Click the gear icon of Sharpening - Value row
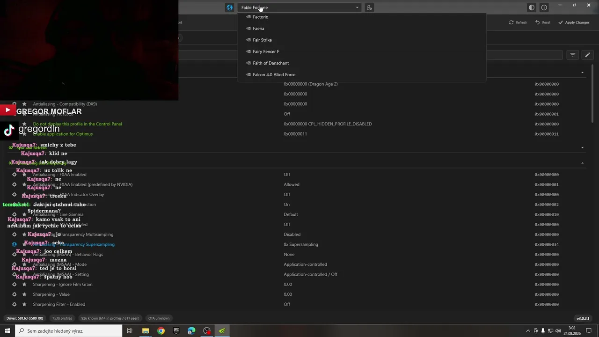Viewport: 599px width, 337px height. [x=14, y=294]
